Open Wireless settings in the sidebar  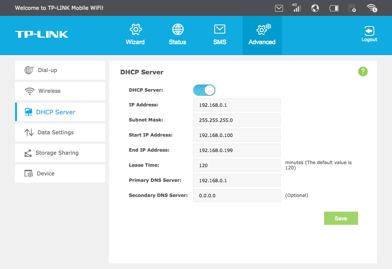[60, 91]
